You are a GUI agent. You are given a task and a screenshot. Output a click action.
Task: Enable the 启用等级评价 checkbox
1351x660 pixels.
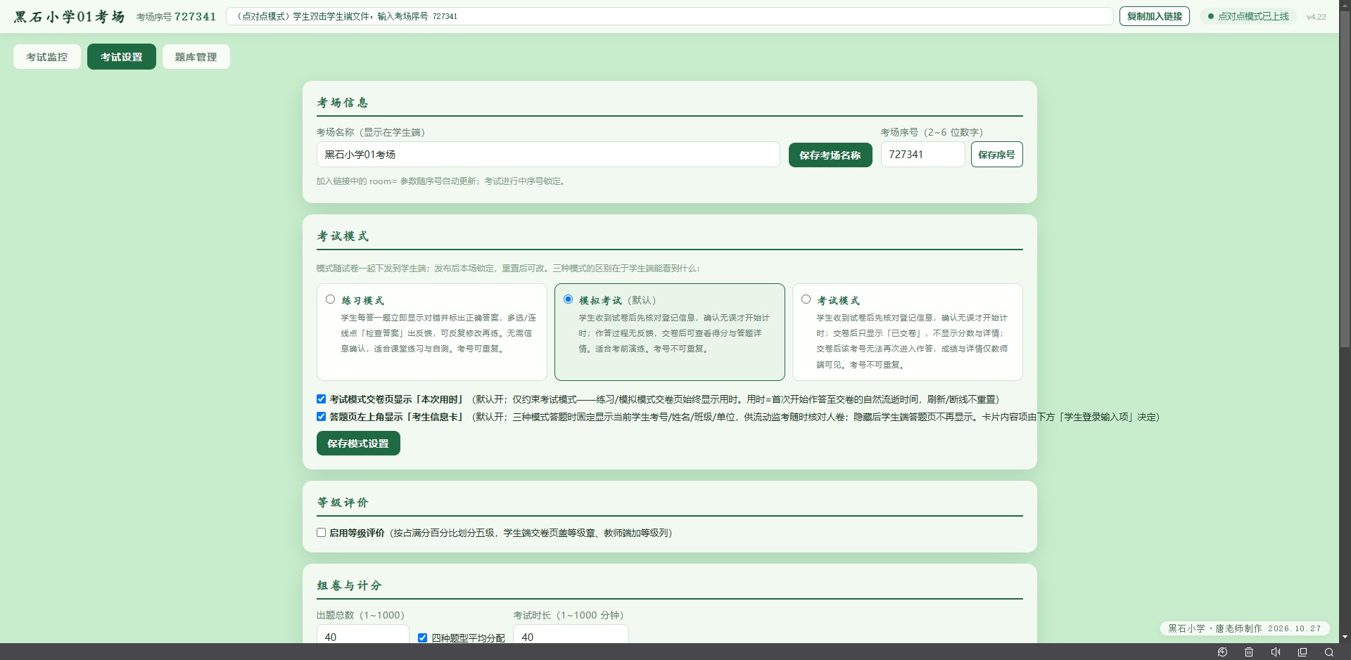pyautogui.click(x=321, y=533)
